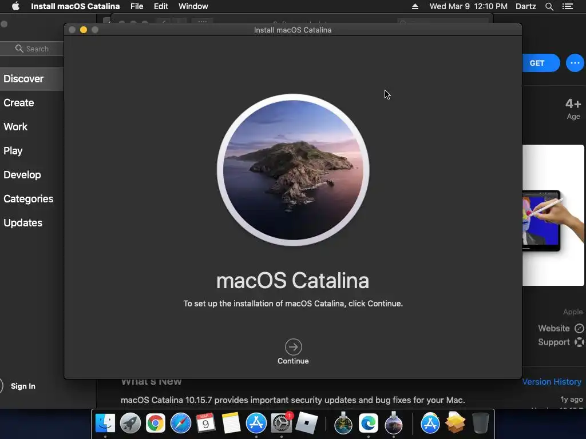Select Categories in App Store sidebar

(29, 198)
